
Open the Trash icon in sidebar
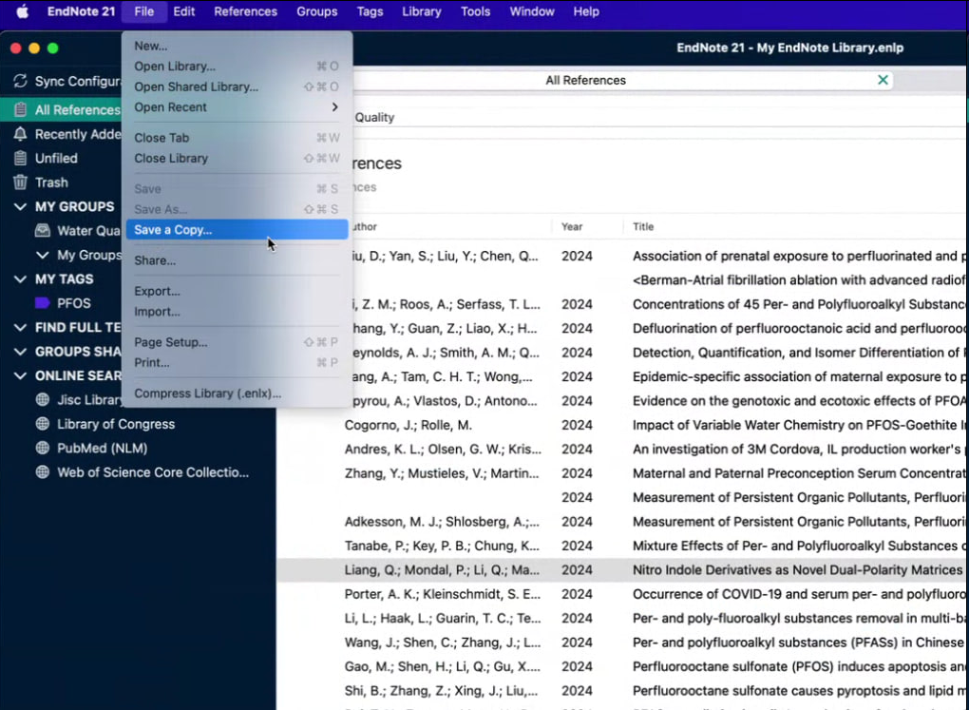click(x=20, y=182)
